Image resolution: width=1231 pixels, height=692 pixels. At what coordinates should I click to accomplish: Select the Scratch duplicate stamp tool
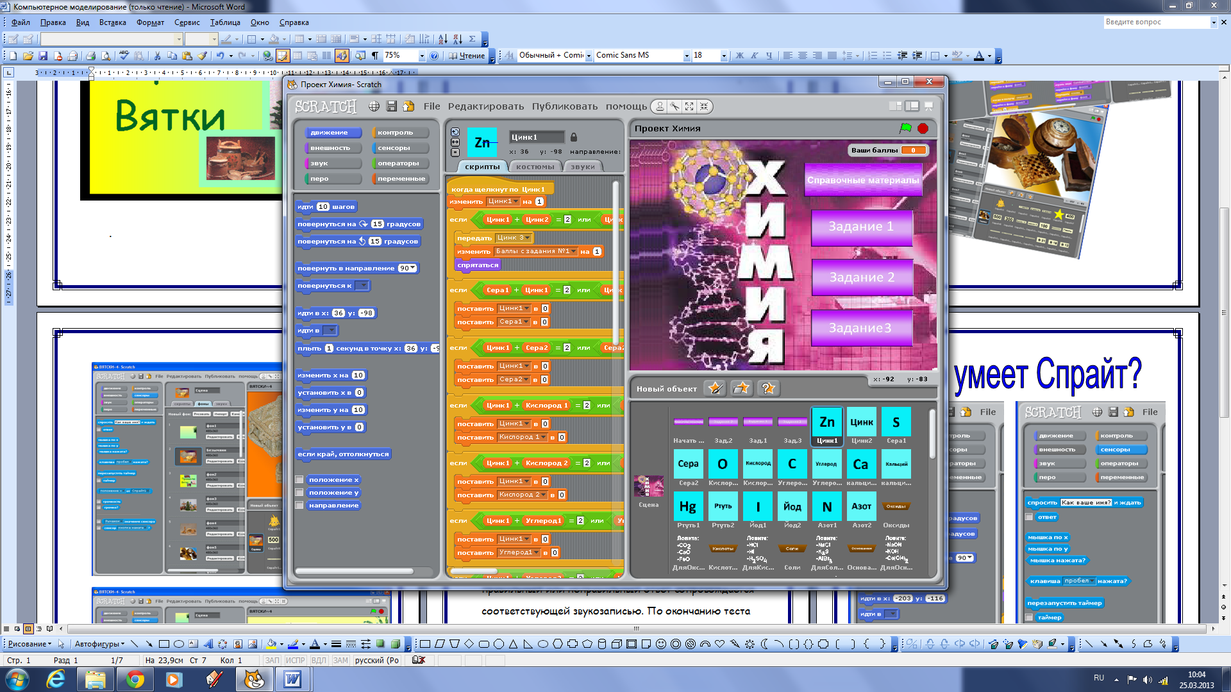tap(660, 106)
